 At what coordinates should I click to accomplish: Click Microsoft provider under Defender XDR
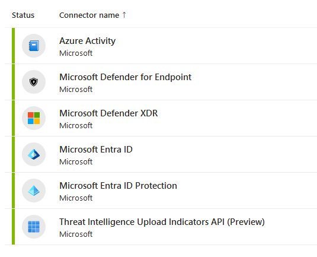point(76,126)
